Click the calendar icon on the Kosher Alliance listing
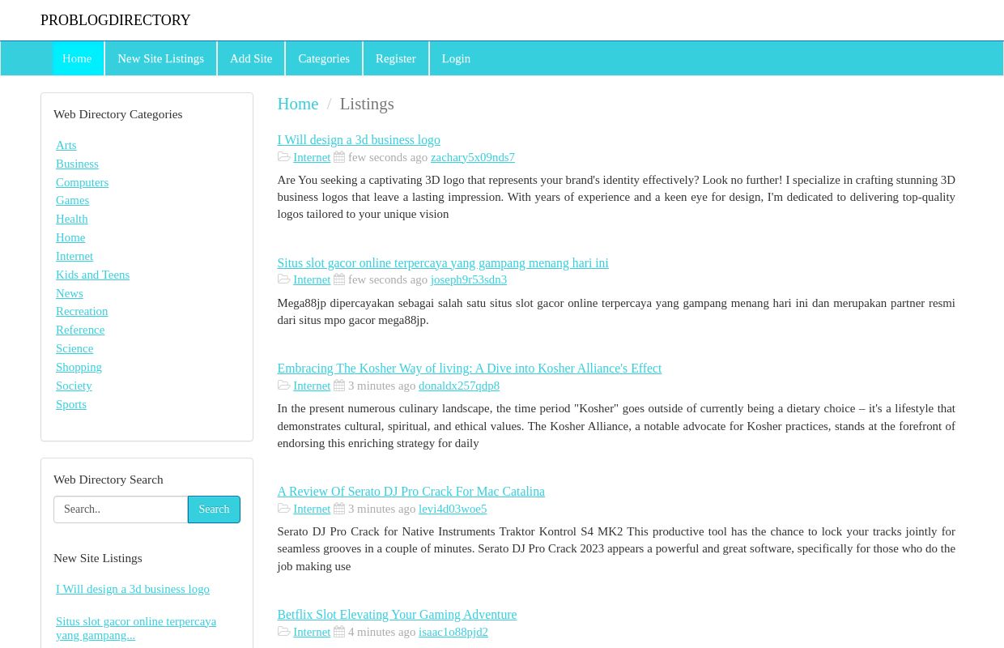 [x=339, y=385]
